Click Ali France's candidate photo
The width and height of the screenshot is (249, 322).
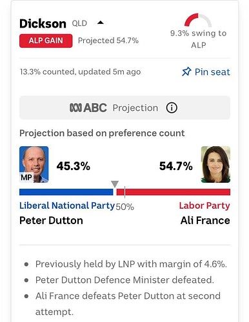215,164
